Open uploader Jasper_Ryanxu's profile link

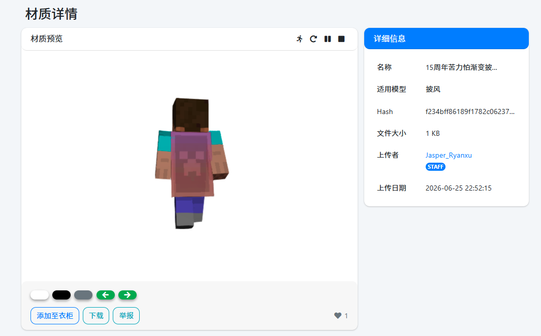tap(449, 155)
